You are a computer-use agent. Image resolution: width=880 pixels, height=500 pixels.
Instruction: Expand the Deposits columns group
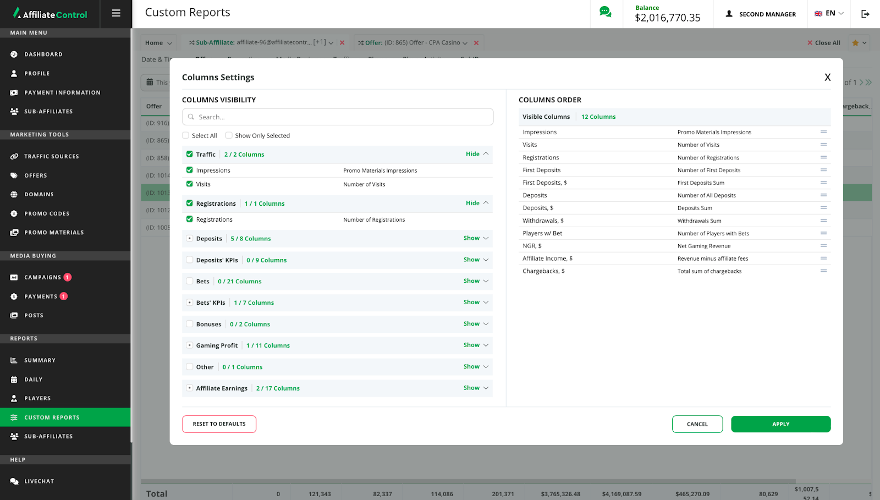click(476, 238)
